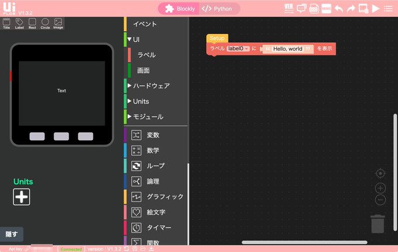Open the 数学 block category
The image size is (398, 252).
coord(156,151)
